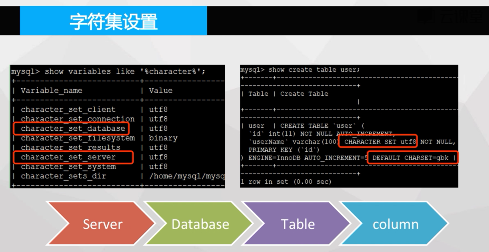Click the character_sets_dir row name

coord(63,176)
